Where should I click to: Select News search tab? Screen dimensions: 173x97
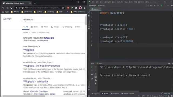45,27
